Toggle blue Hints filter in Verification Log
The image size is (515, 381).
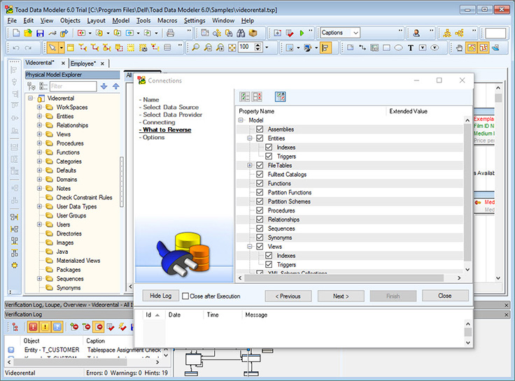57,327
